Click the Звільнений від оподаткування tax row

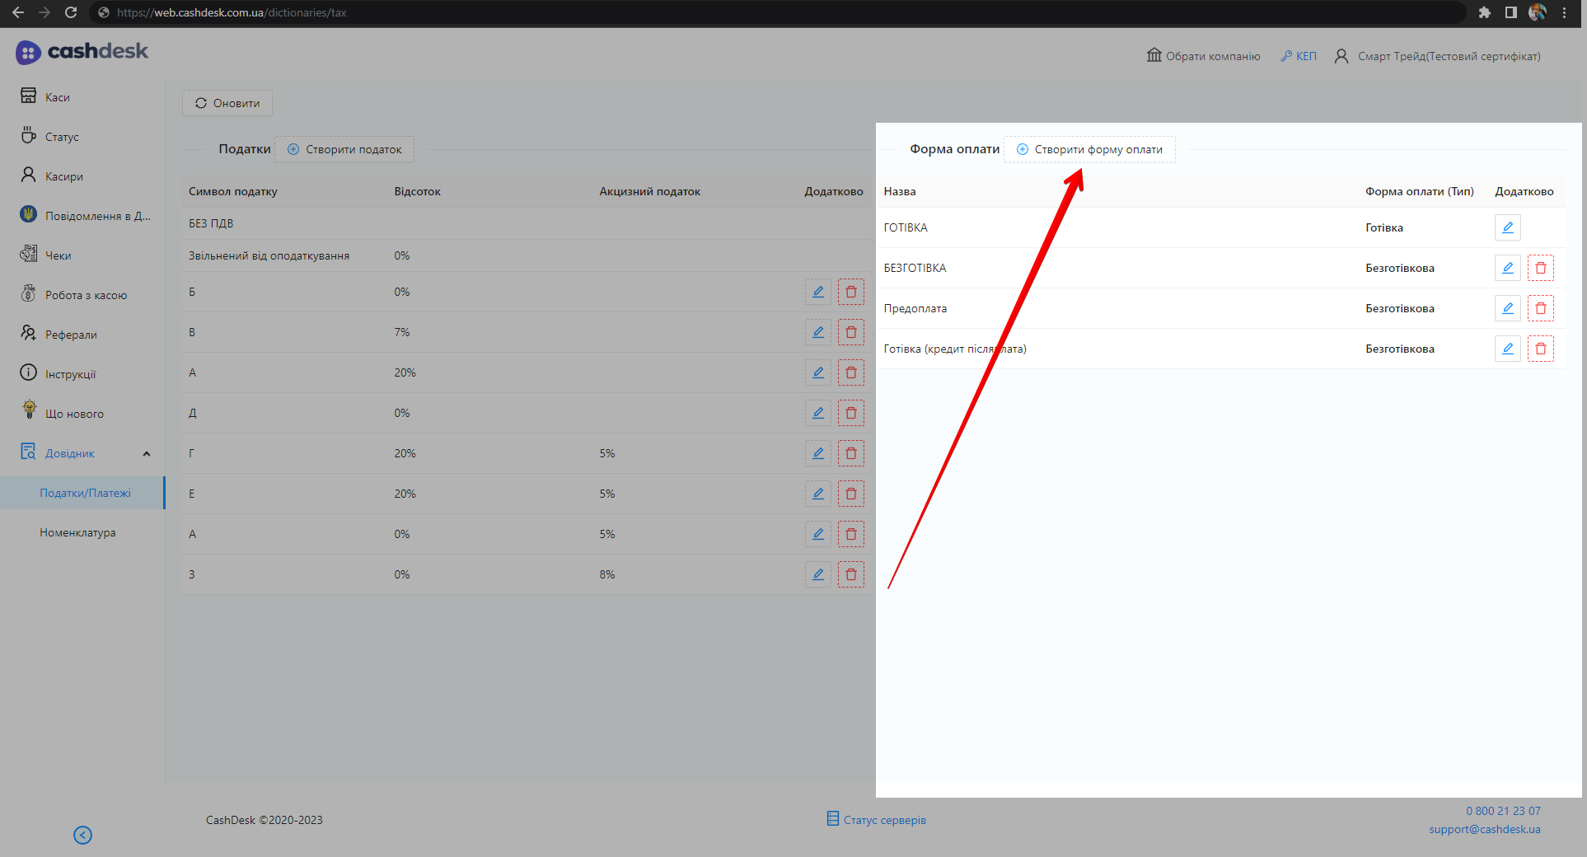coord(526,255)
